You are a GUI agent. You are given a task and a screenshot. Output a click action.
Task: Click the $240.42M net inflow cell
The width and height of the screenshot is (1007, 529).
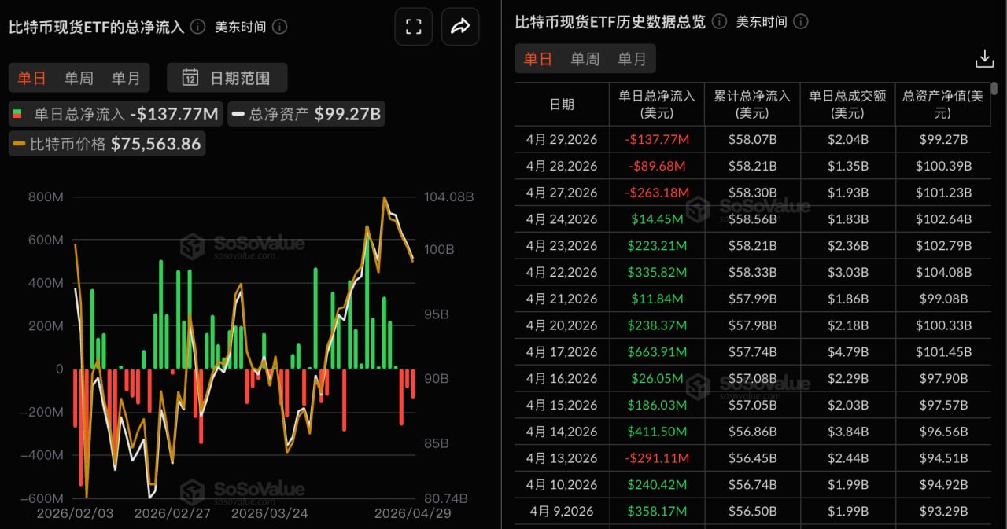657,484
